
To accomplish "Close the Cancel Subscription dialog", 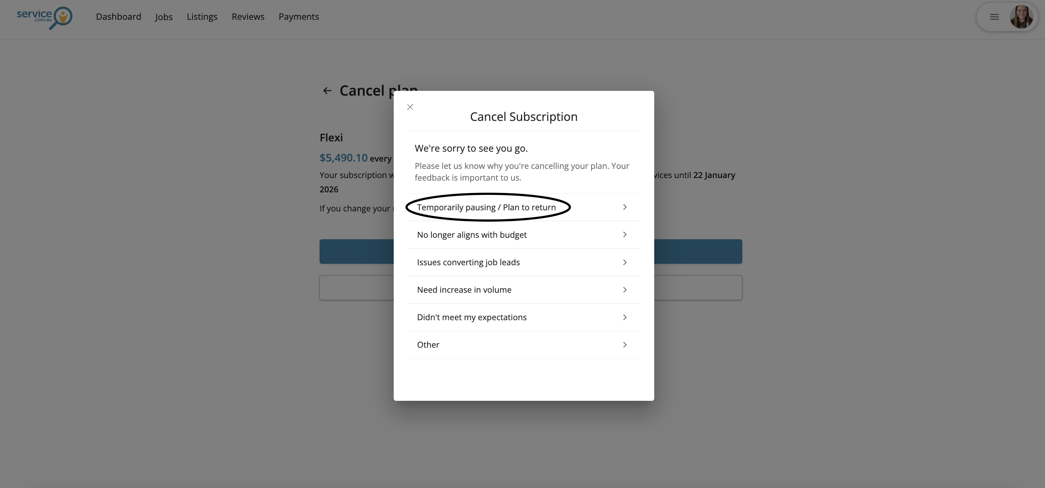I will 410,107.
